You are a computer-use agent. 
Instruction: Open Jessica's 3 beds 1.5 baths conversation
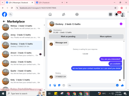[x=22, y=63]
